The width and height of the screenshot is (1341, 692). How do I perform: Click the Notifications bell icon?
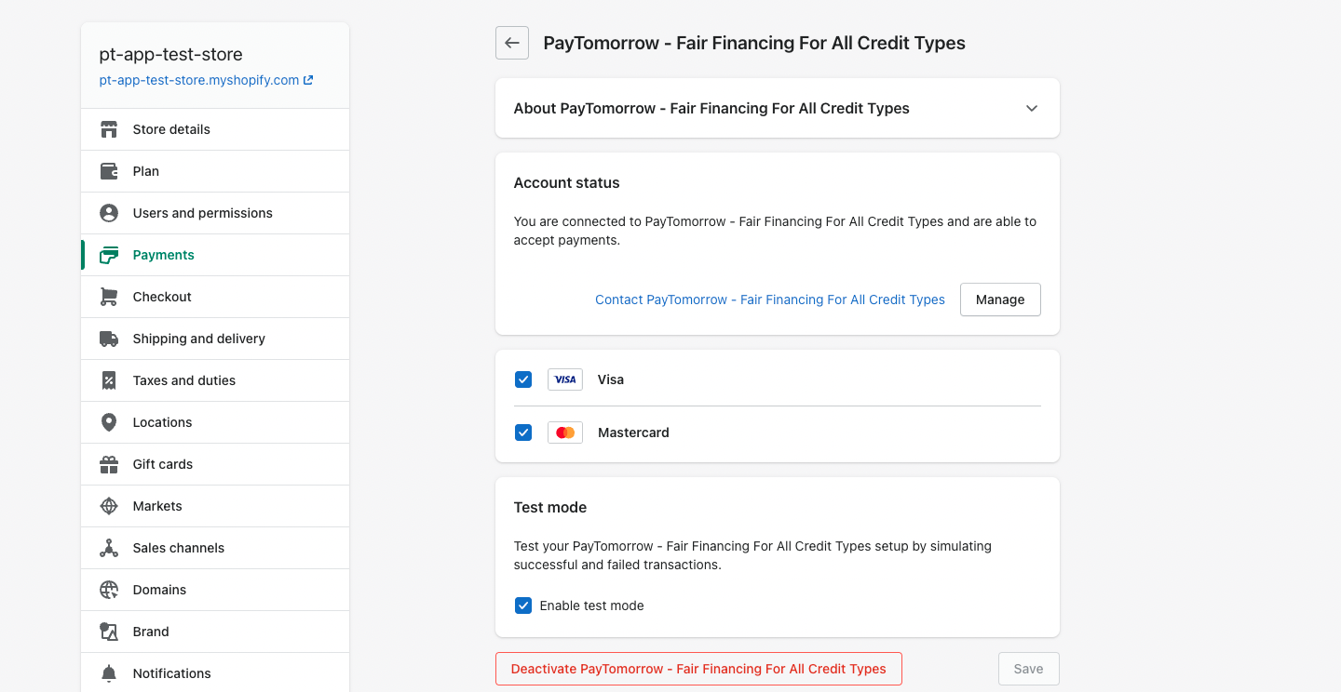click(109, 673)
